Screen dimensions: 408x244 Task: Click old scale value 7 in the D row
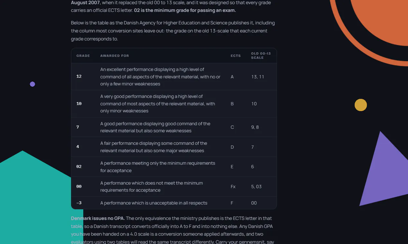coord(253,147)
